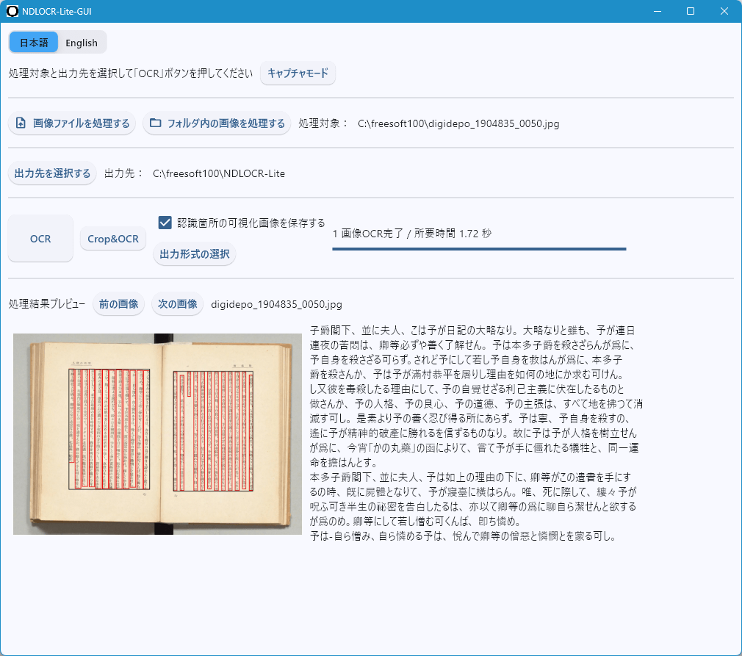
Task: Advance to the next image with 次の画像
Action: 177,304
